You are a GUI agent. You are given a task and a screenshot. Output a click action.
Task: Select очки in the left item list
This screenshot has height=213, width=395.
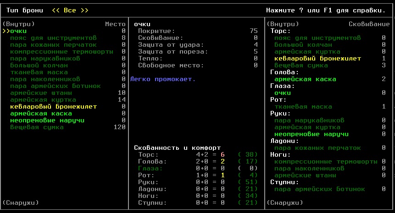[x=18, y=31]
